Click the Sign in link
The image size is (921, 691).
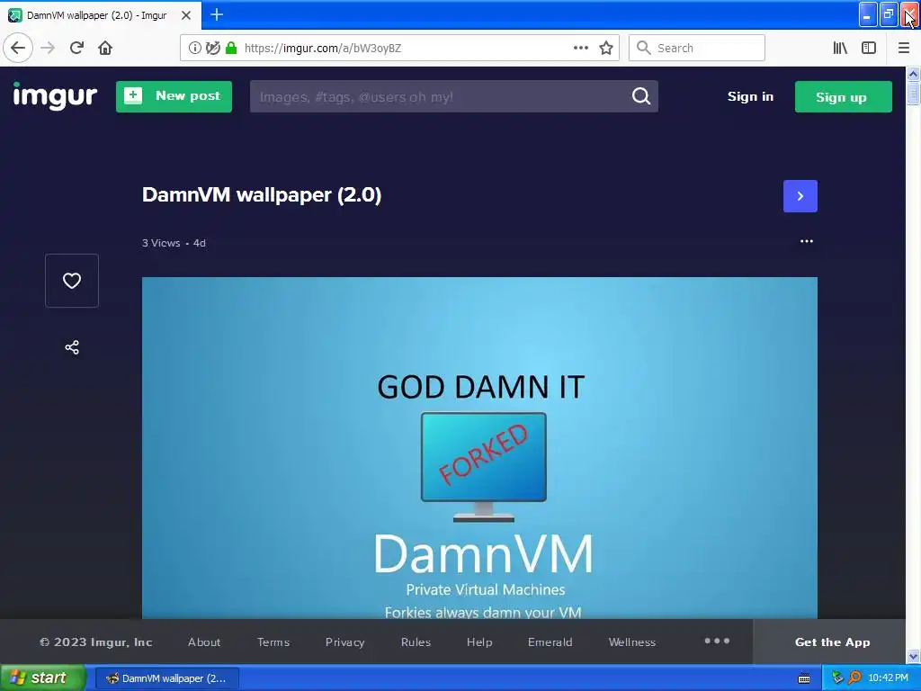click(750, 96)
